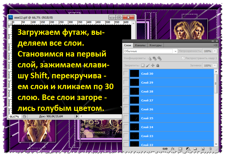Click layers list scroll up arrow
The width and height of the screenshot is (225, 156).
click(216, 72)
